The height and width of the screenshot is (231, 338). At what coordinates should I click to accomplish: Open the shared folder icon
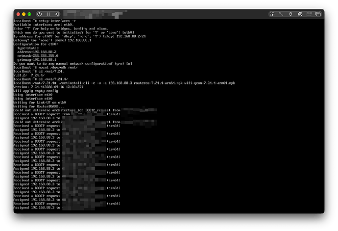(309, 14)
